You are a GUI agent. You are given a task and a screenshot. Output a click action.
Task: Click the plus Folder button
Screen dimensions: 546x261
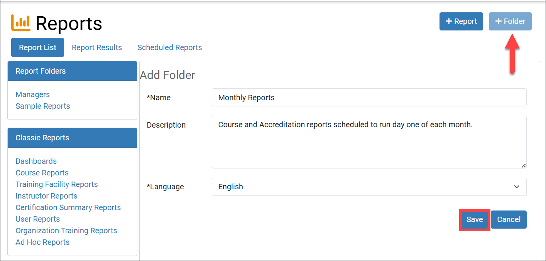point(510,22)
